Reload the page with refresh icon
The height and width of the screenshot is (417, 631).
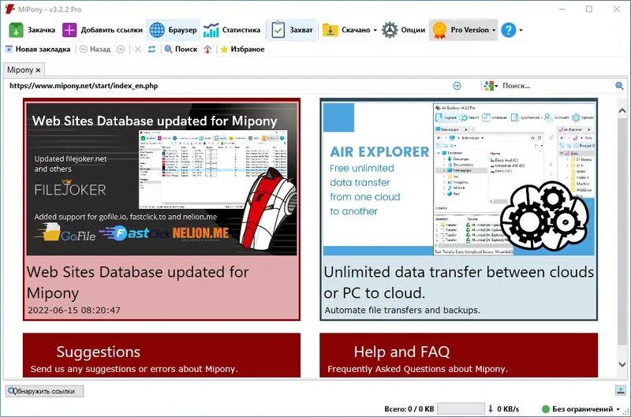151,50
